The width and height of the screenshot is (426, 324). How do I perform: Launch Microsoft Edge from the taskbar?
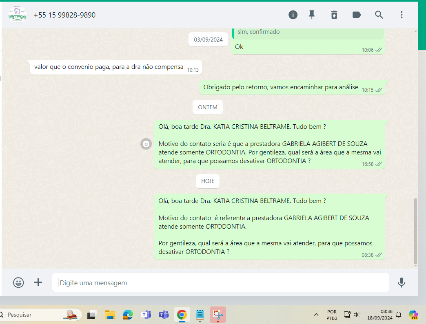[128, 315]
